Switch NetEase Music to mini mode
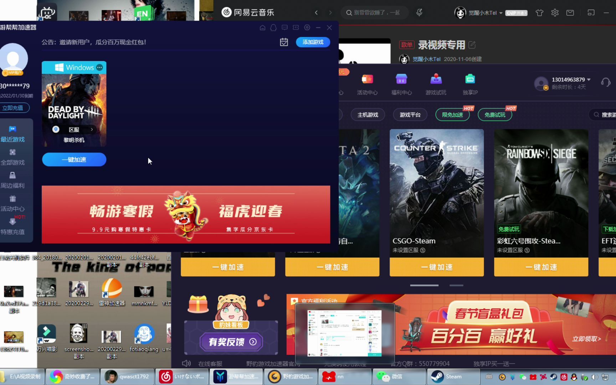The width and height of the screenshot is (616, 385). tap(591, 12)
